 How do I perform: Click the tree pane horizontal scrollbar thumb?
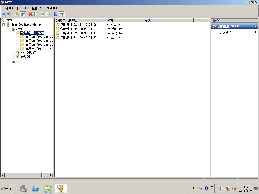[x=23, y=175]
